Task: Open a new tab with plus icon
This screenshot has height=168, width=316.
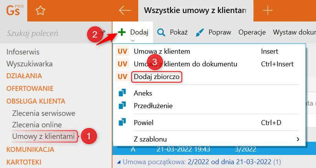Action: pos(267,11)
